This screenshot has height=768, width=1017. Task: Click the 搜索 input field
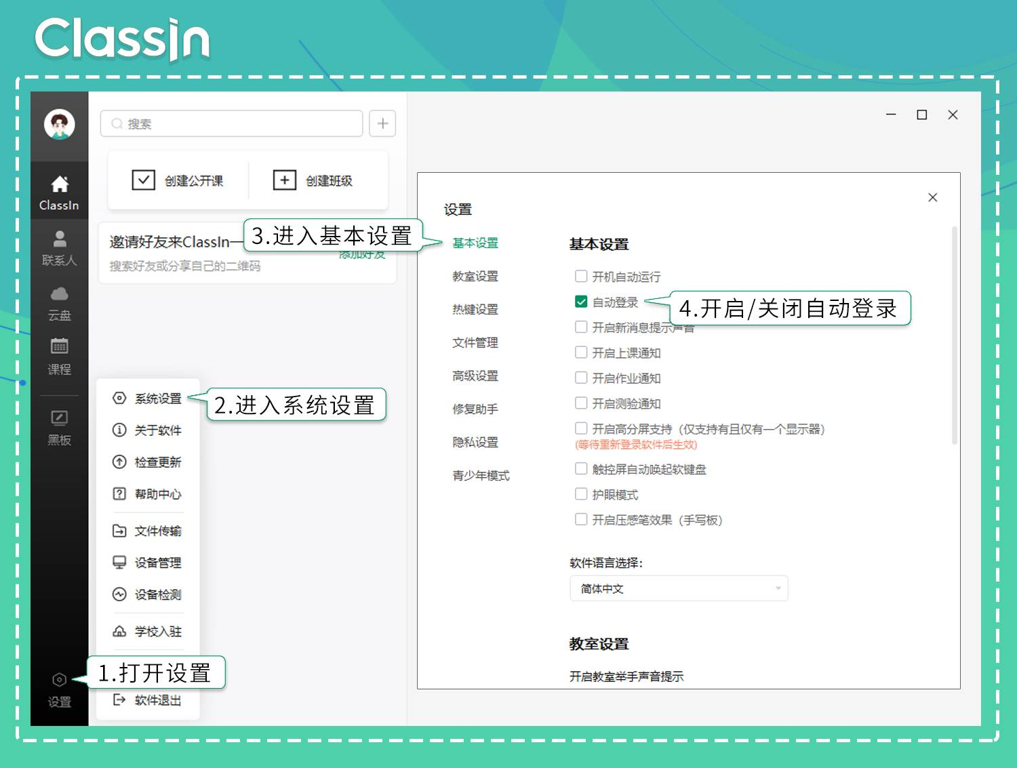tap(231, 123)
